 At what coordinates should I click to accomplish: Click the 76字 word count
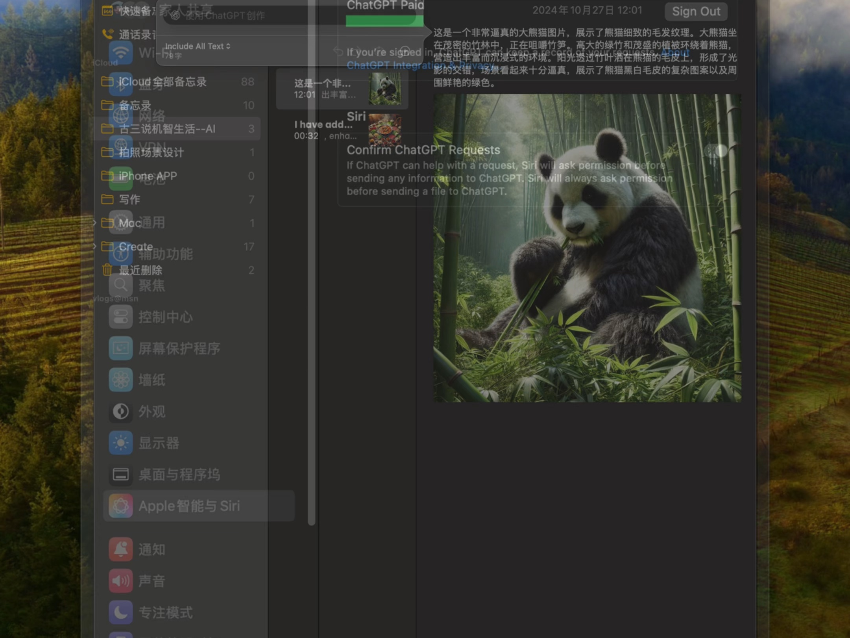coord(173,56)
